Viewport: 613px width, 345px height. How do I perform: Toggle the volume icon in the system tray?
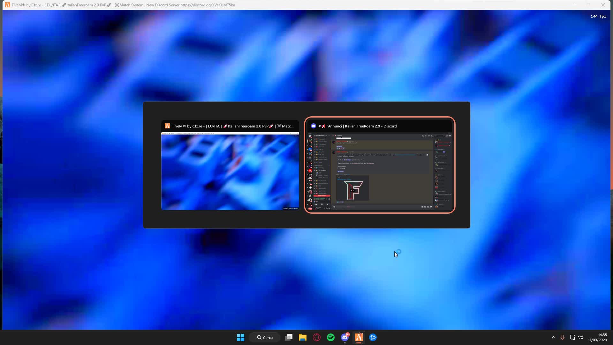(x=580, y=337)
